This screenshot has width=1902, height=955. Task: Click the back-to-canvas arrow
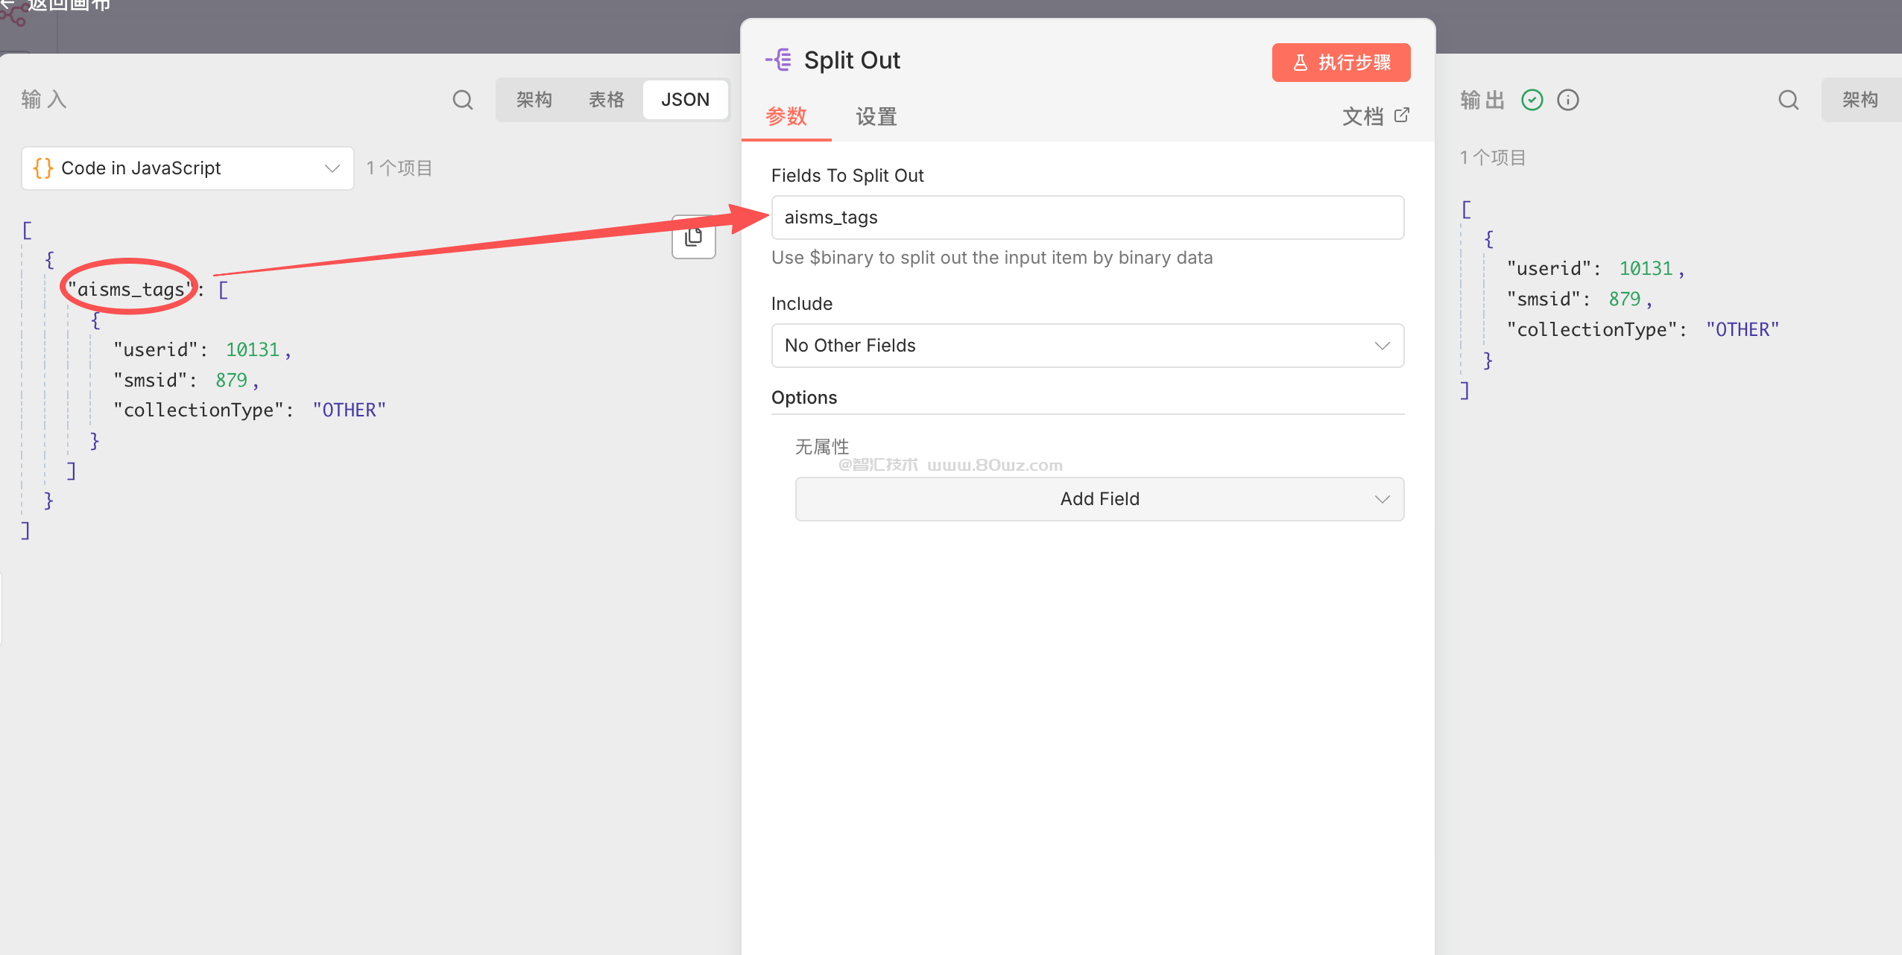coord(6,4)
